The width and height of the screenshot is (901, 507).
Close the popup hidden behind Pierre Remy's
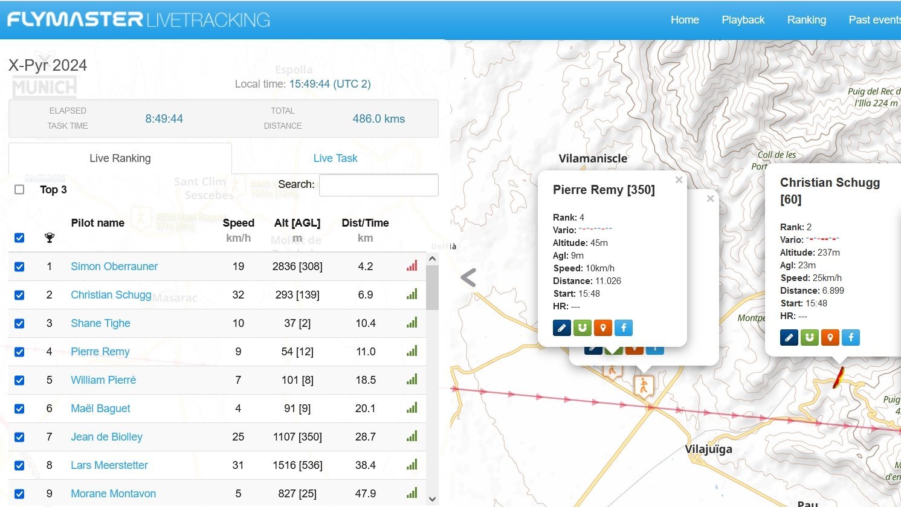(710, 198)
